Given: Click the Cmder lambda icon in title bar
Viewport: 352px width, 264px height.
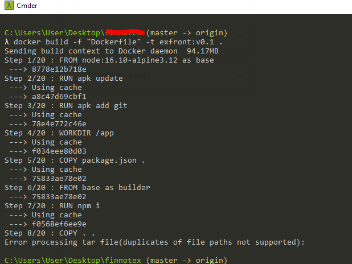Looking at the screenshot, I should click(9, 5).
